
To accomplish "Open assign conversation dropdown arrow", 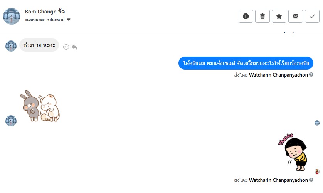I will coord(69,20).
